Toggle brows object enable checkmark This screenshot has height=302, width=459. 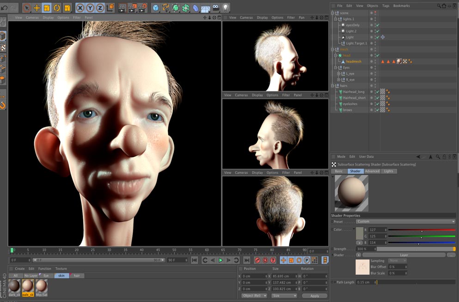[378, 110]
